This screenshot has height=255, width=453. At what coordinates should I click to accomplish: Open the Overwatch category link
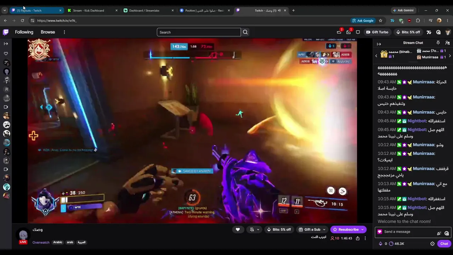point(41,242)
